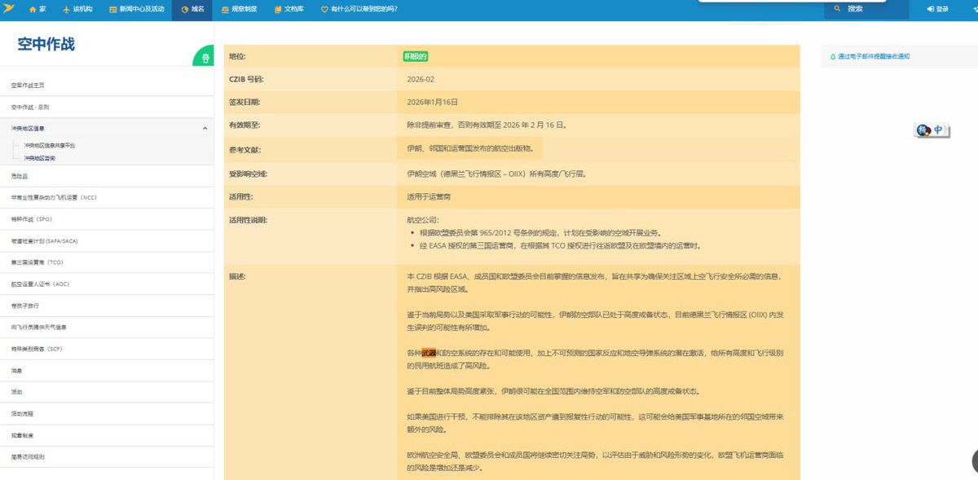The image size is (978, 480).
Task: Click the 空中作战 page heading
Action: [46, 45]
